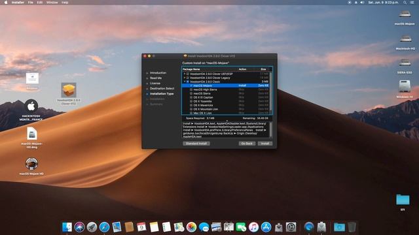Click the package list vertical scrollbar
This screenshot has width=419, height=235.
coord(270,92)
